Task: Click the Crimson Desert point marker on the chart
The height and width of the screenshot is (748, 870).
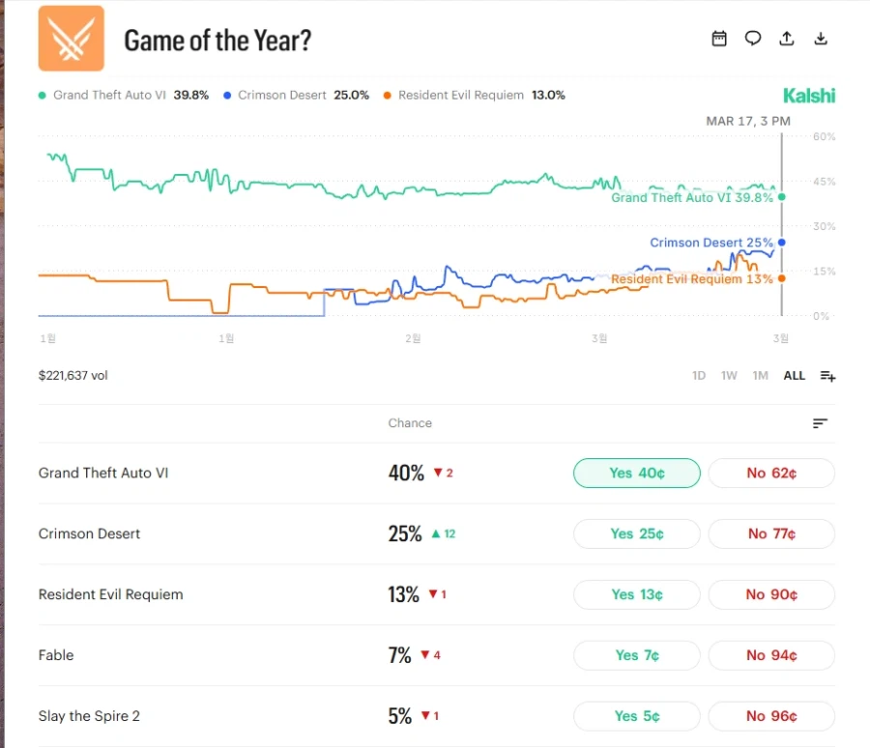Action: [x=781, y=243]
